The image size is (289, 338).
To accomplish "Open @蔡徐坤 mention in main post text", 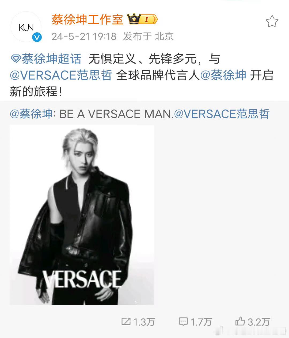I will [223, 75].
